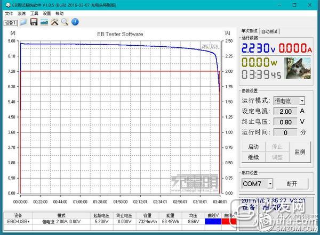Click the 0.000V end voltage cell
The width and height of the screenshot is (320, 235).
[x=124, y=221]
